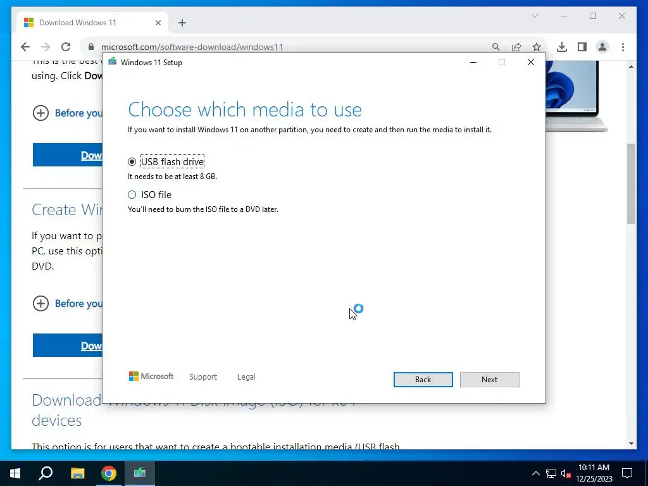Click the Chrome address bar URL
Screen dimensions: 648x486
point(192,47)
